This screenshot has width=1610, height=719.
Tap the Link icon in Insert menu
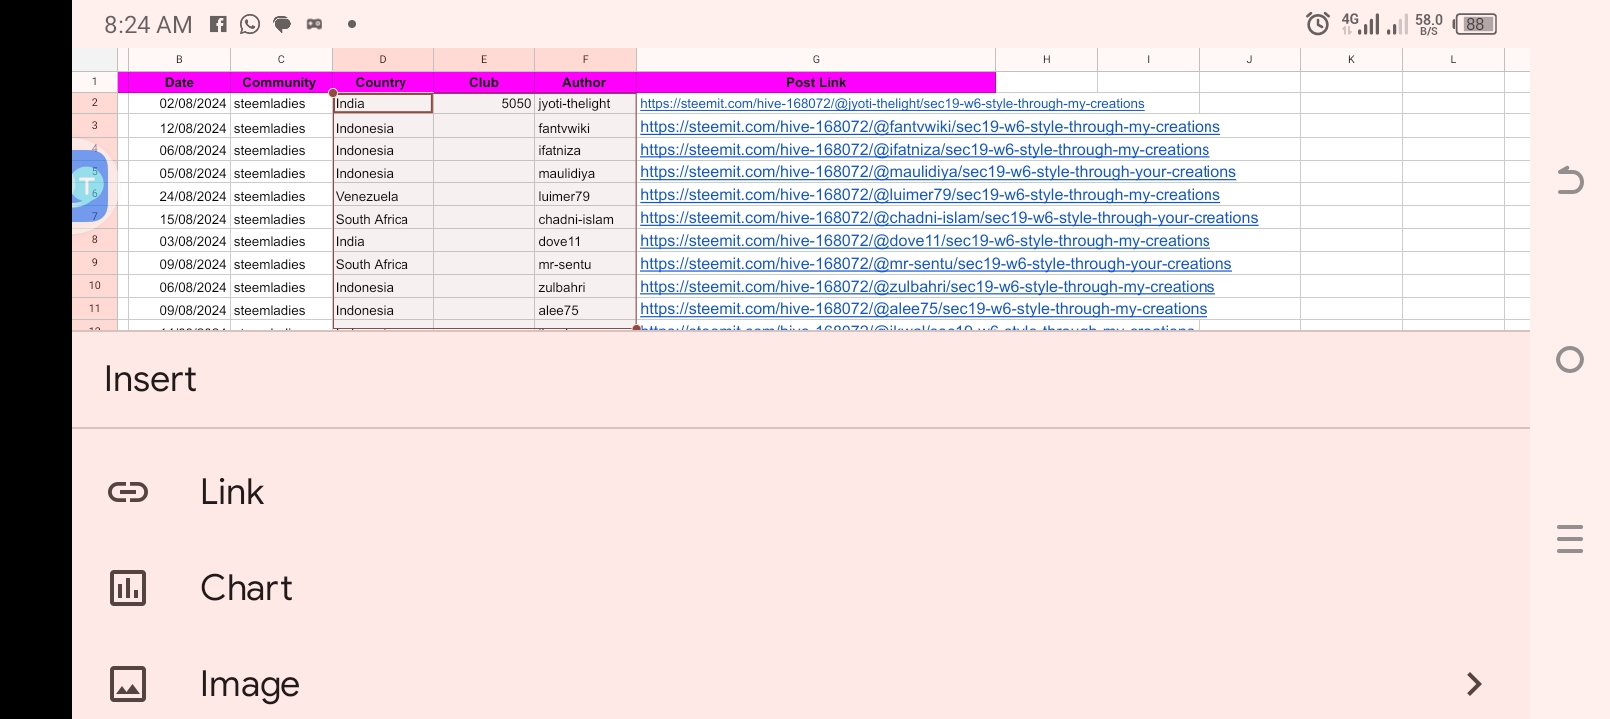pos(128,492)
